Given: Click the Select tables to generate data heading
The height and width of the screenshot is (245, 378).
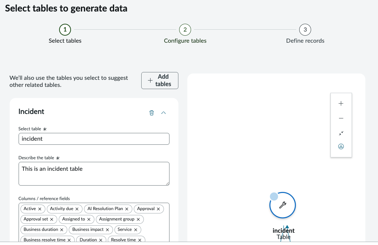Looking at the screenshot, I should (x=66, y=9).
